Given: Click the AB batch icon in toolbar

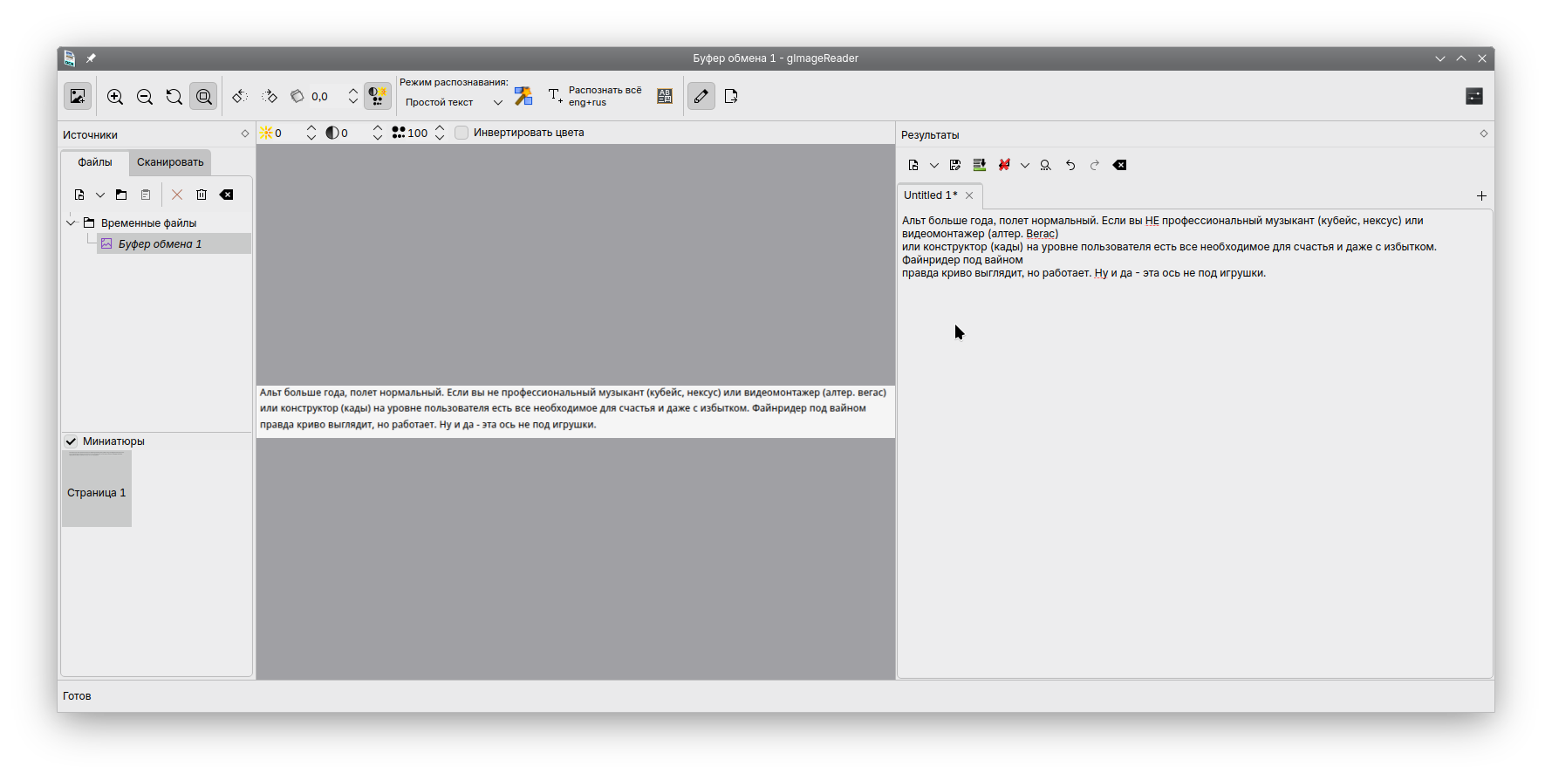Looking at the screenshot, I should 665,97.
